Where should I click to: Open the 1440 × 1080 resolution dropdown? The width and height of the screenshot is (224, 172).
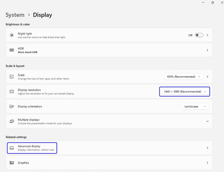coord(185,91)
